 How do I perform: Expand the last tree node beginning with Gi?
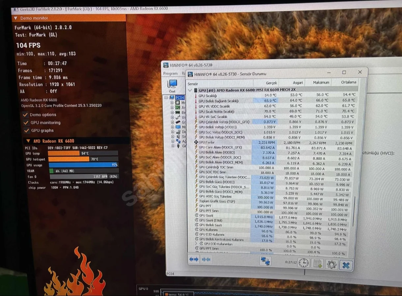(x=173, y=146)
